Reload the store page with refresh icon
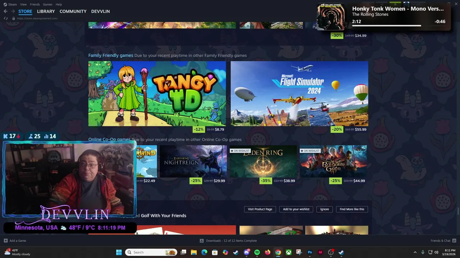The width and height of the screenshot is (460, 258). (6, 18)
